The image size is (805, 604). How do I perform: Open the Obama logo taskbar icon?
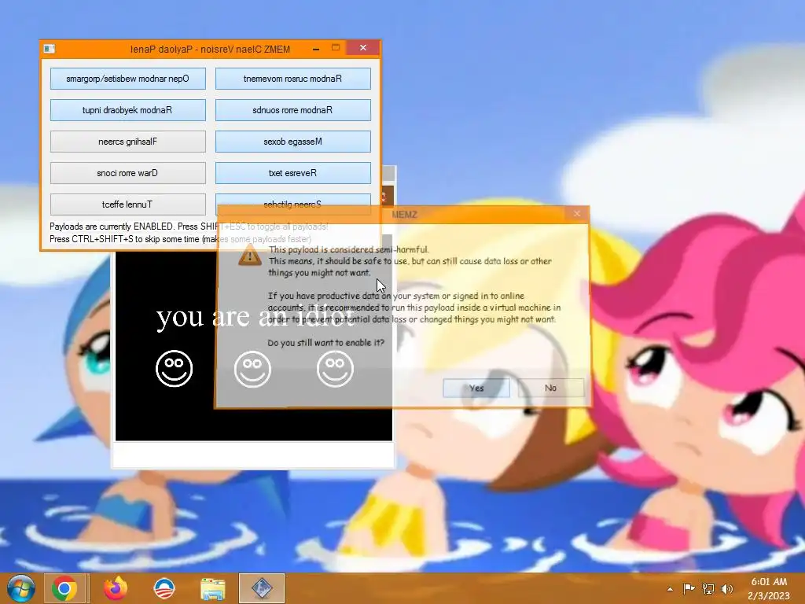point(164,588)
